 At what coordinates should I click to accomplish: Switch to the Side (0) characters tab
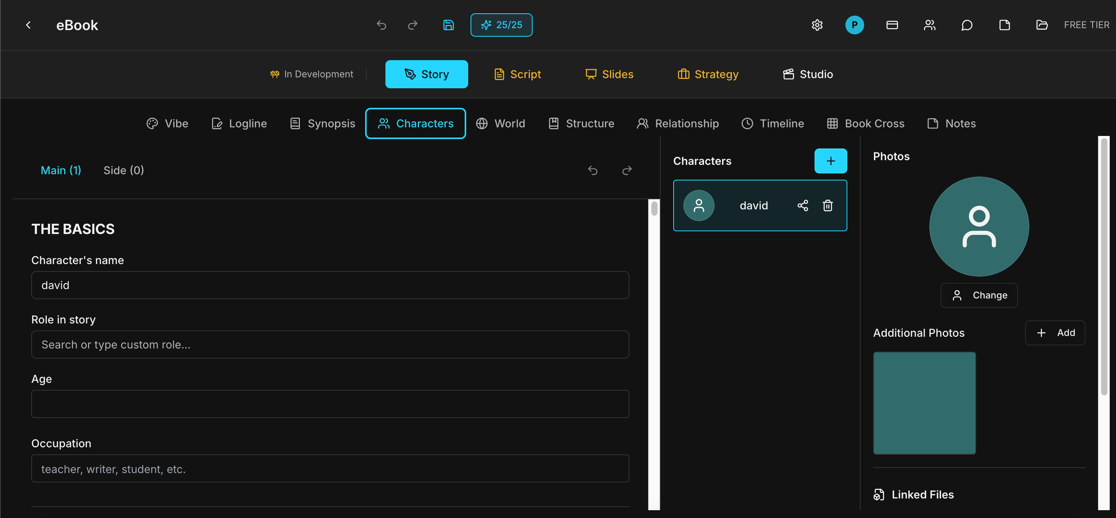point(123,170)
